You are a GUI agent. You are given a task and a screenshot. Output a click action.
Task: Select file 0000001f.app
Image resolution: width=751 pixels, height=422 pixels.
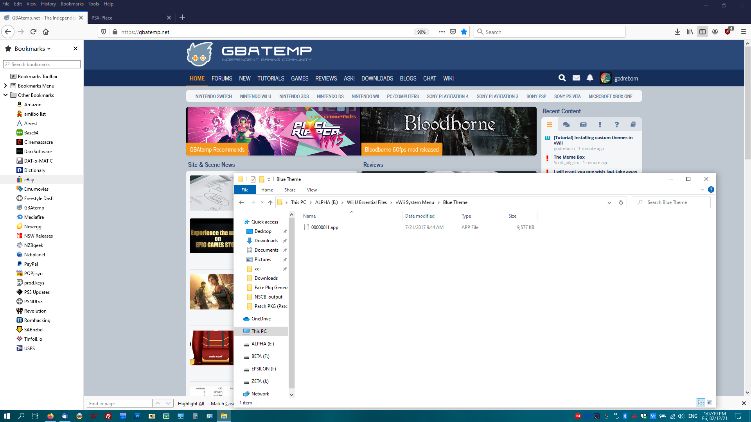pyautogui.click(x=325, y=227)
